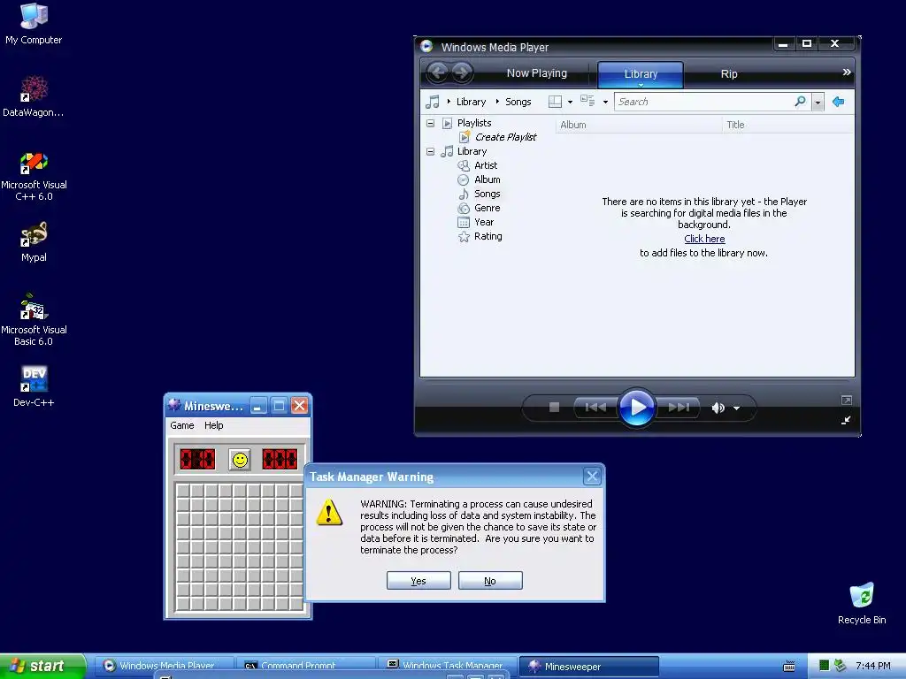Click the Search input field
The width and height of the screenshot is (906, 679).
(x=703, y=102)
